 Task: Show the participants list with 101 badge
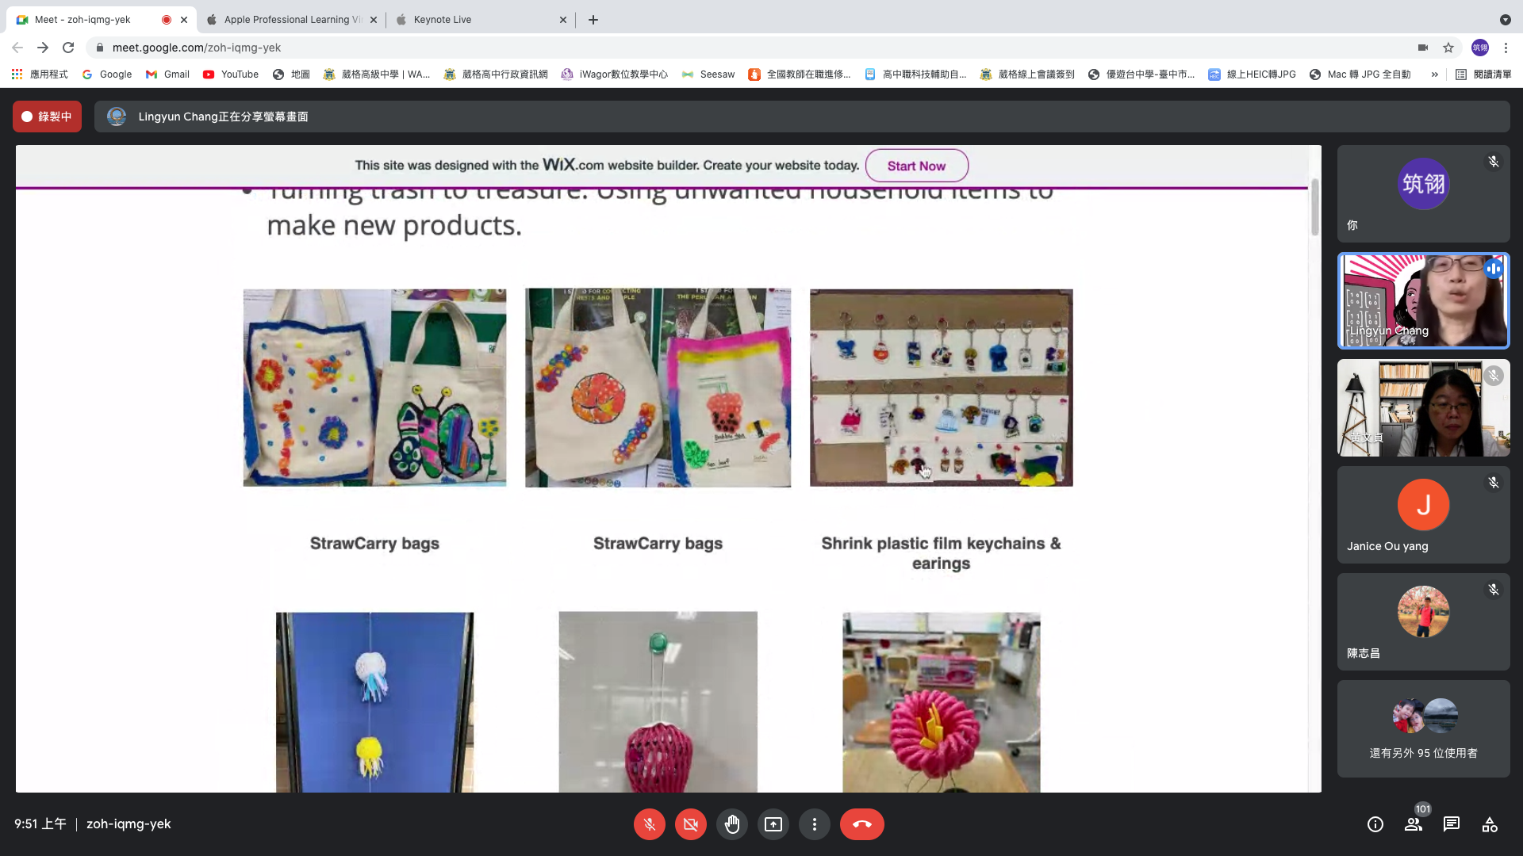tap(1414, 824)
